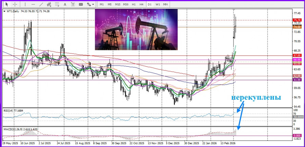Enable the H4 timeframe
This screenshot has height=147, width=305.
[x=141, y=4]
